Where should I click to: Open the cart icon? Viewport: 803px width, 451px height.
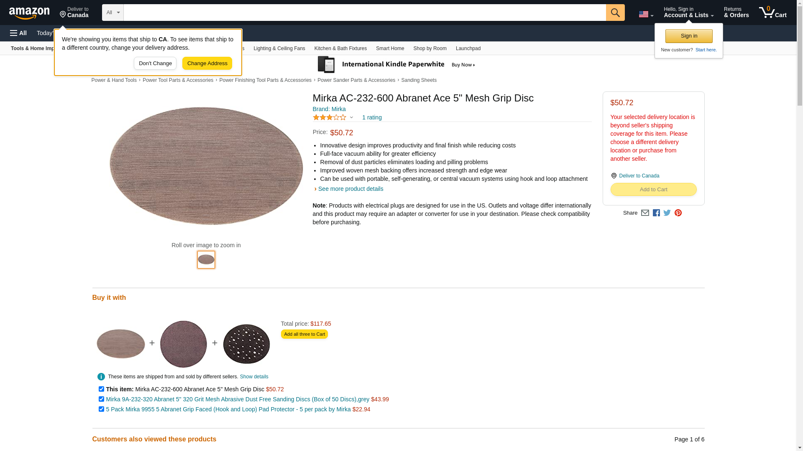click(x=772, y=13)
